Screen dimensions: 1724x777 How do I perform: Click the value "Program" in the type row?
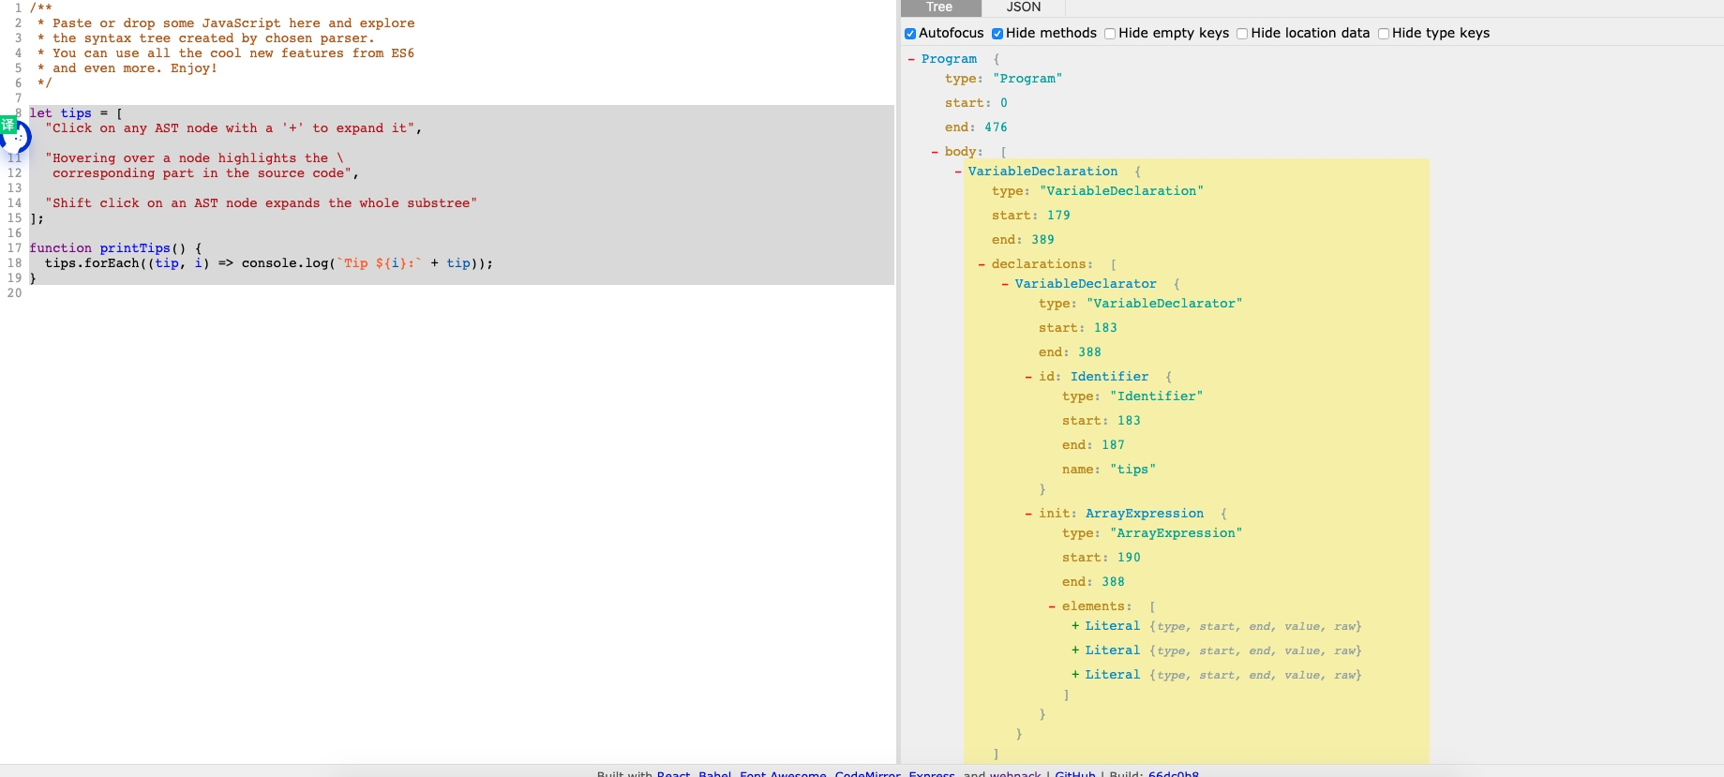click(1027, 79)
